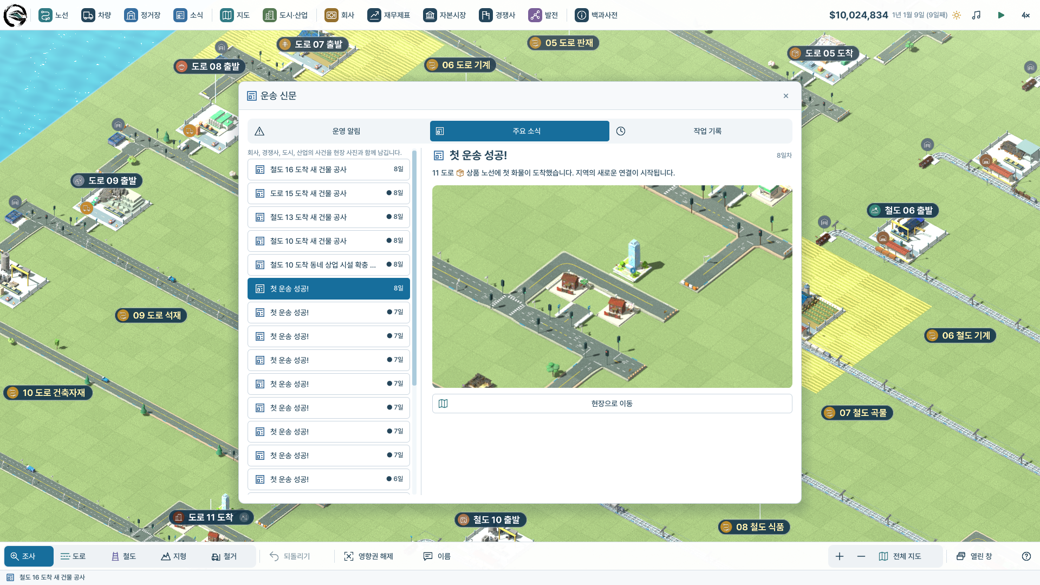Screen dimensions: 1040x585
Task: Open the 지도 map panel
Action: (x=235, y=15)
